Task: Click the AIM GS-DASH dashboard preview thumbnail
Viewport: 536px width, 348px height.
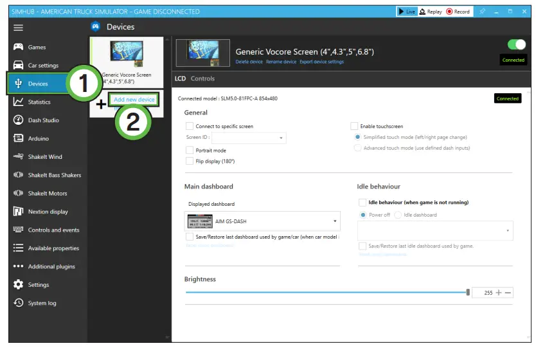Action: (x=200, y=221)
